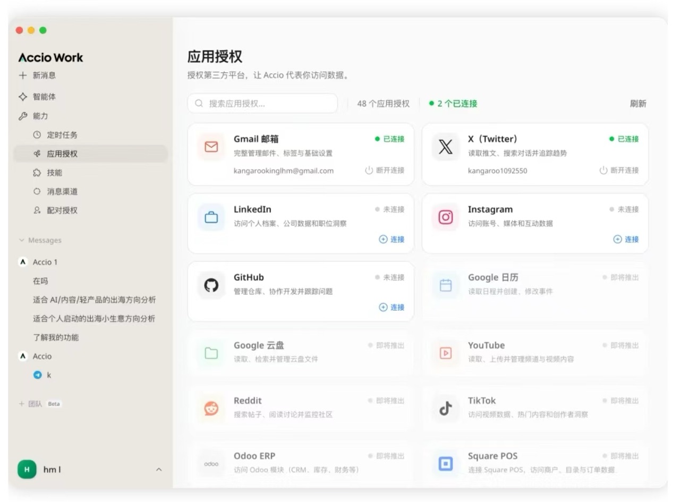Click the TikTok note icon
Viewport: 680px width, 502px height.
pyautogui.click(x=445, y=409)
